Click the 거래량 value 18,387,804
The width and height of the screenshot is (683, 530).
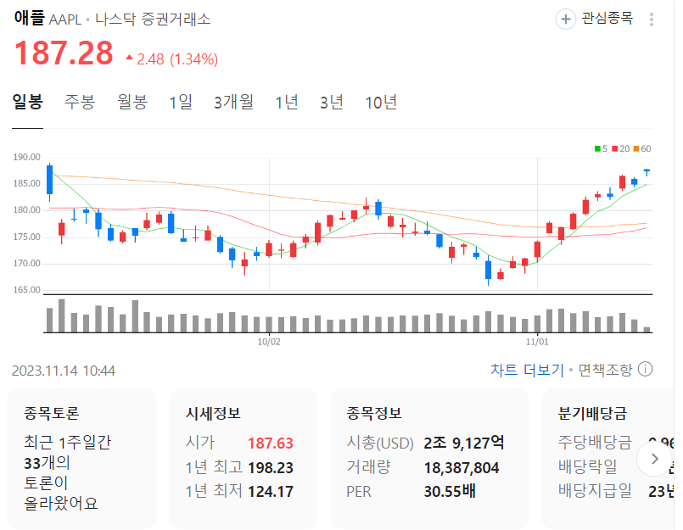462,468
